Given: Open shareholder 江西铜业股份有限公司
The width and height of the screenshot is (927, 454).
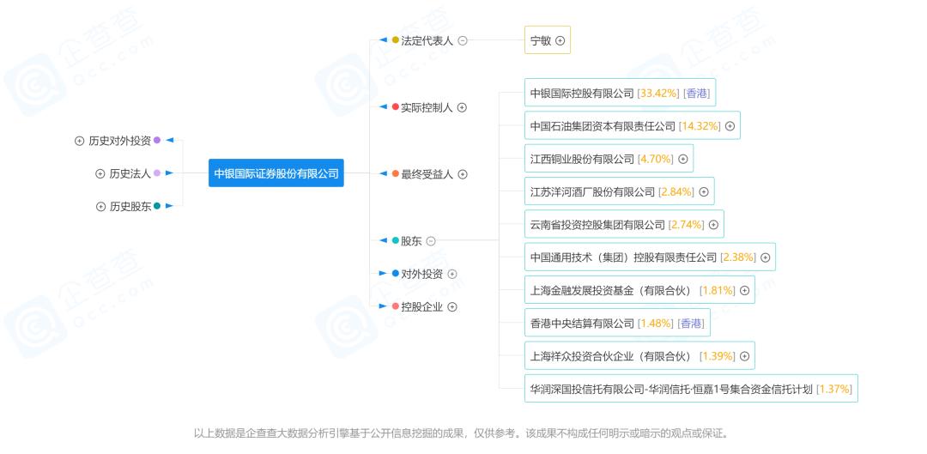Looking at the screenshot, I should point(609,159).
